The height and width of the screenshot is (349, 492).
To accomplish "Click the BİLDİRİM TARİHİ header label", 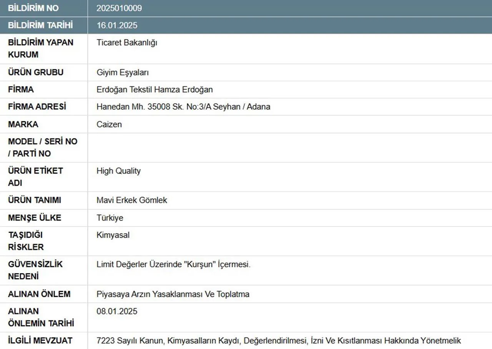I will click(x=40, y=25).
